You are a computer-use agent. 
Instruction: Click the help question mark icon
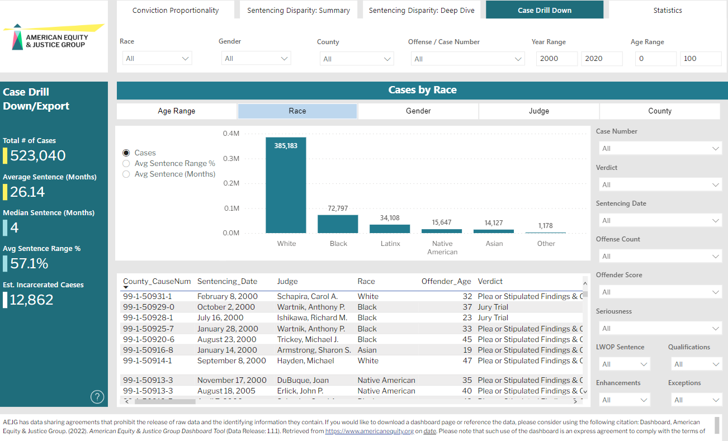tap(97, 397)
